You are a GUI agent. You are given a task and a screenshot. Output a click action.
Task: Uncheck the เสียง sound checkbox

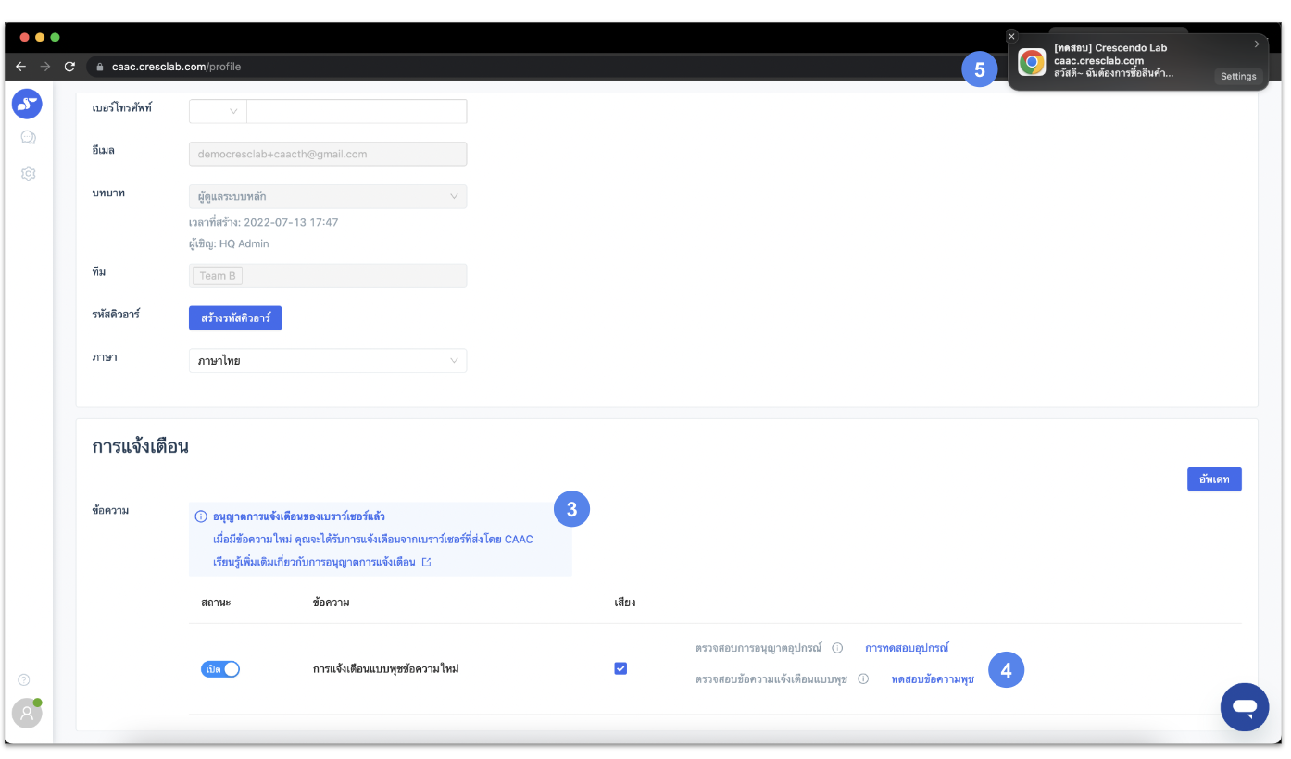point(620,668)
